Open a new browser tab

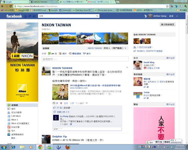[x=118, y=2]
